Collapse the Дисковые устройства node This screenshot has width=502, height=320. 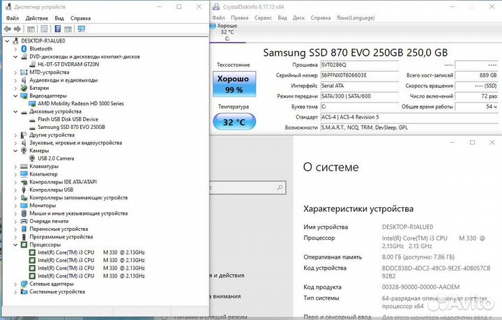pyautogui.click(x=15, y=112)
